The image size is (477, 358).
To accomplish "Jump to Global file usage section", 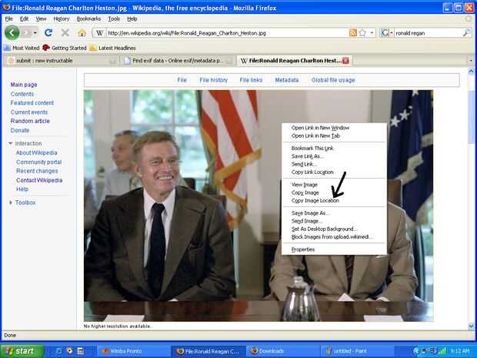I will tap(333, 80).
